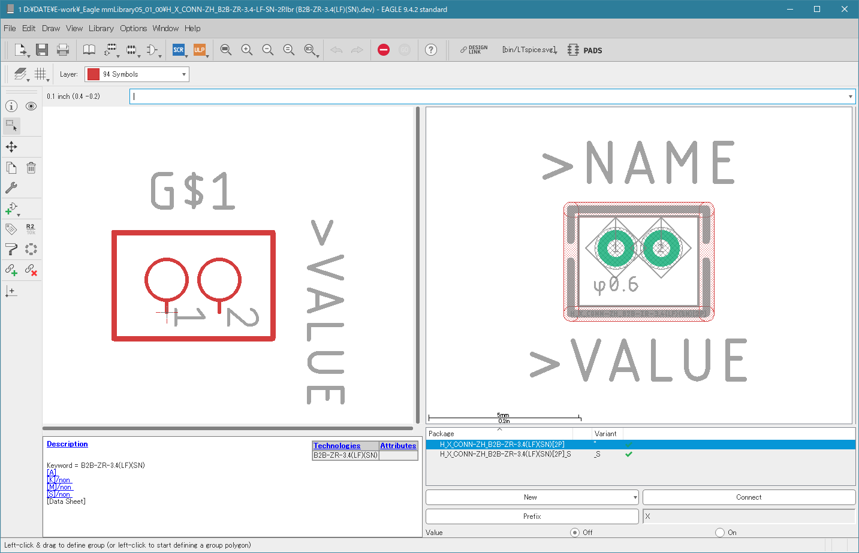Toggle the Show eye tool
Image resolution: width=859 pixels, height=553 pixels.
coord(31,106)
